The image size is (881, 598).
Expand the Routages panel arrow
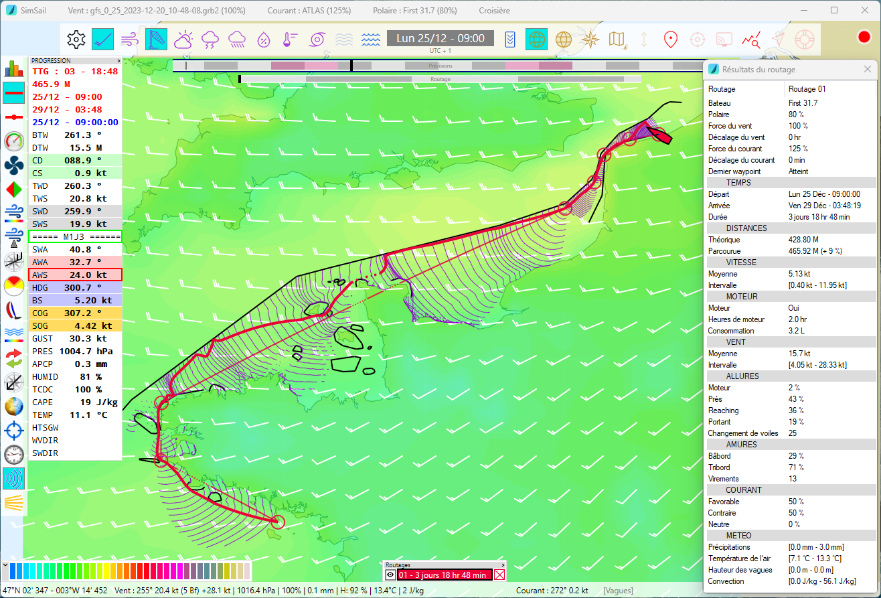[x=503, y=565]
